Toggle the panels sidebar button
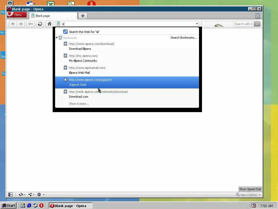 point(11,195)
